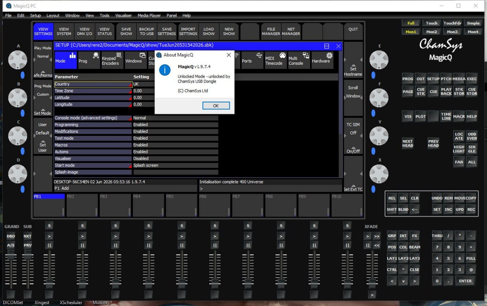Click the BACKUP TO USB button
Screen dimensions: 487x306
pos(146,32)
